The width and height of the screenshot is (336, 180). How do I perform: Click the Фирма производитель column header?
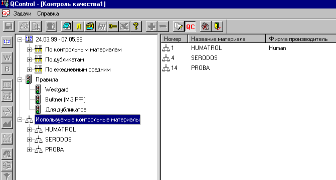(301, 39)
